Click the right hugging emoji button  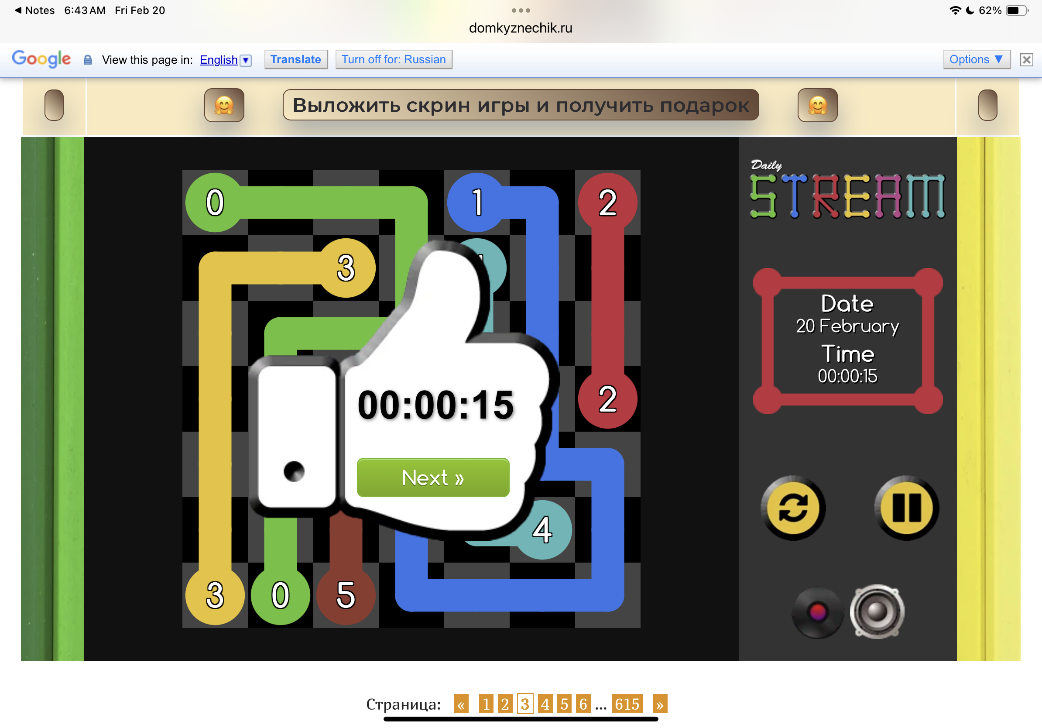point(817,105)
